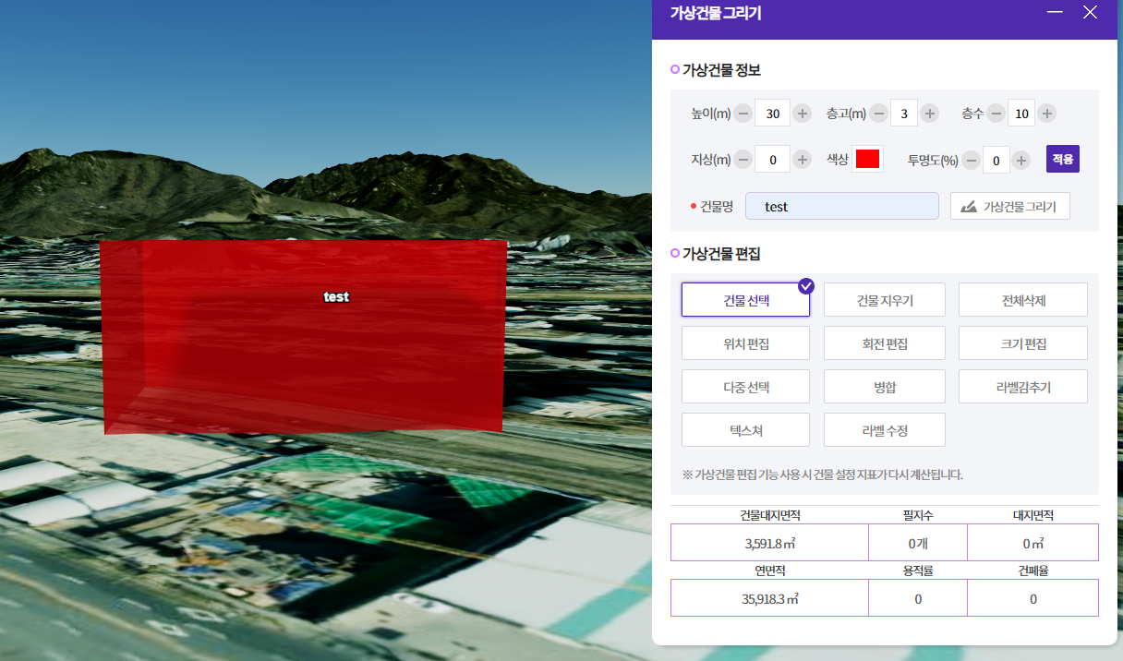This screenshot has height=661, width=1123.
Task: Decrease 층수 floor count with minus
Action: pyautogui.click(x=996, y=114)
